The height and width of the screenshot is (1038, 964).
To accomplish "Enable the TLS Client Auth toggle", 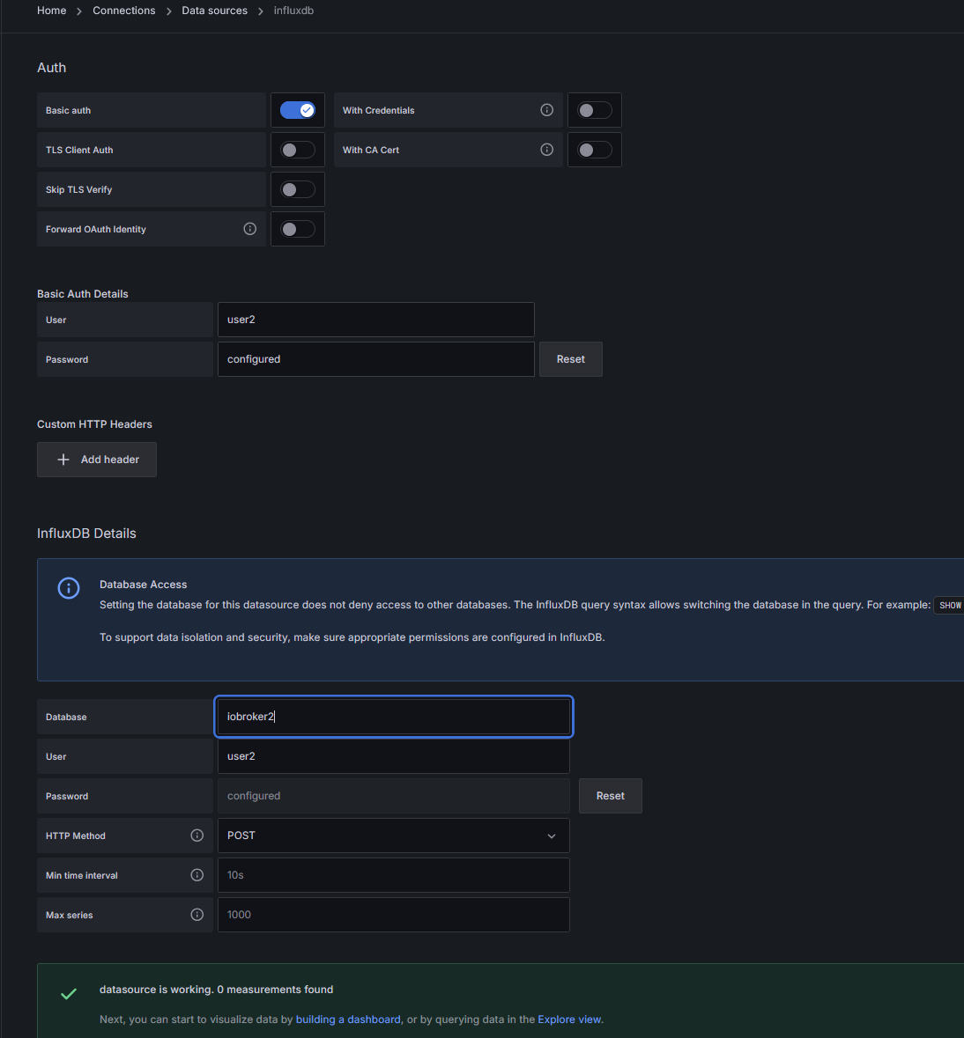I will [298, 150].
